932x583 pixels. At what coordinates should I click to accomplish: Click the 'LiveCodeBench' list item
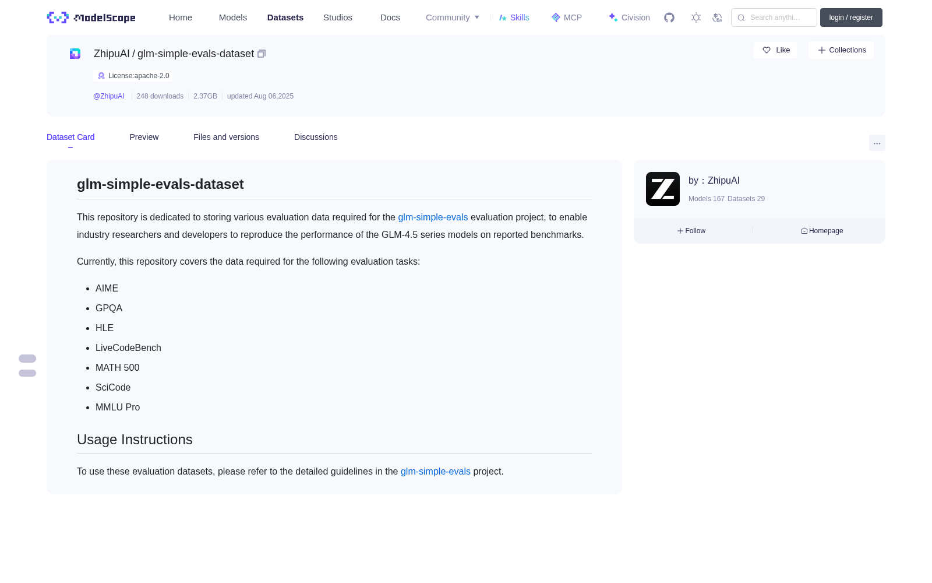(x=128, y=347)
